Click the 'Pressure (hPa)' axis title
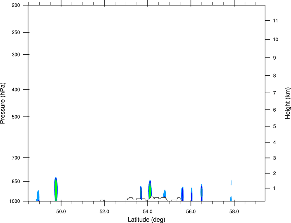291x223 pixels. tap(3, 103)
